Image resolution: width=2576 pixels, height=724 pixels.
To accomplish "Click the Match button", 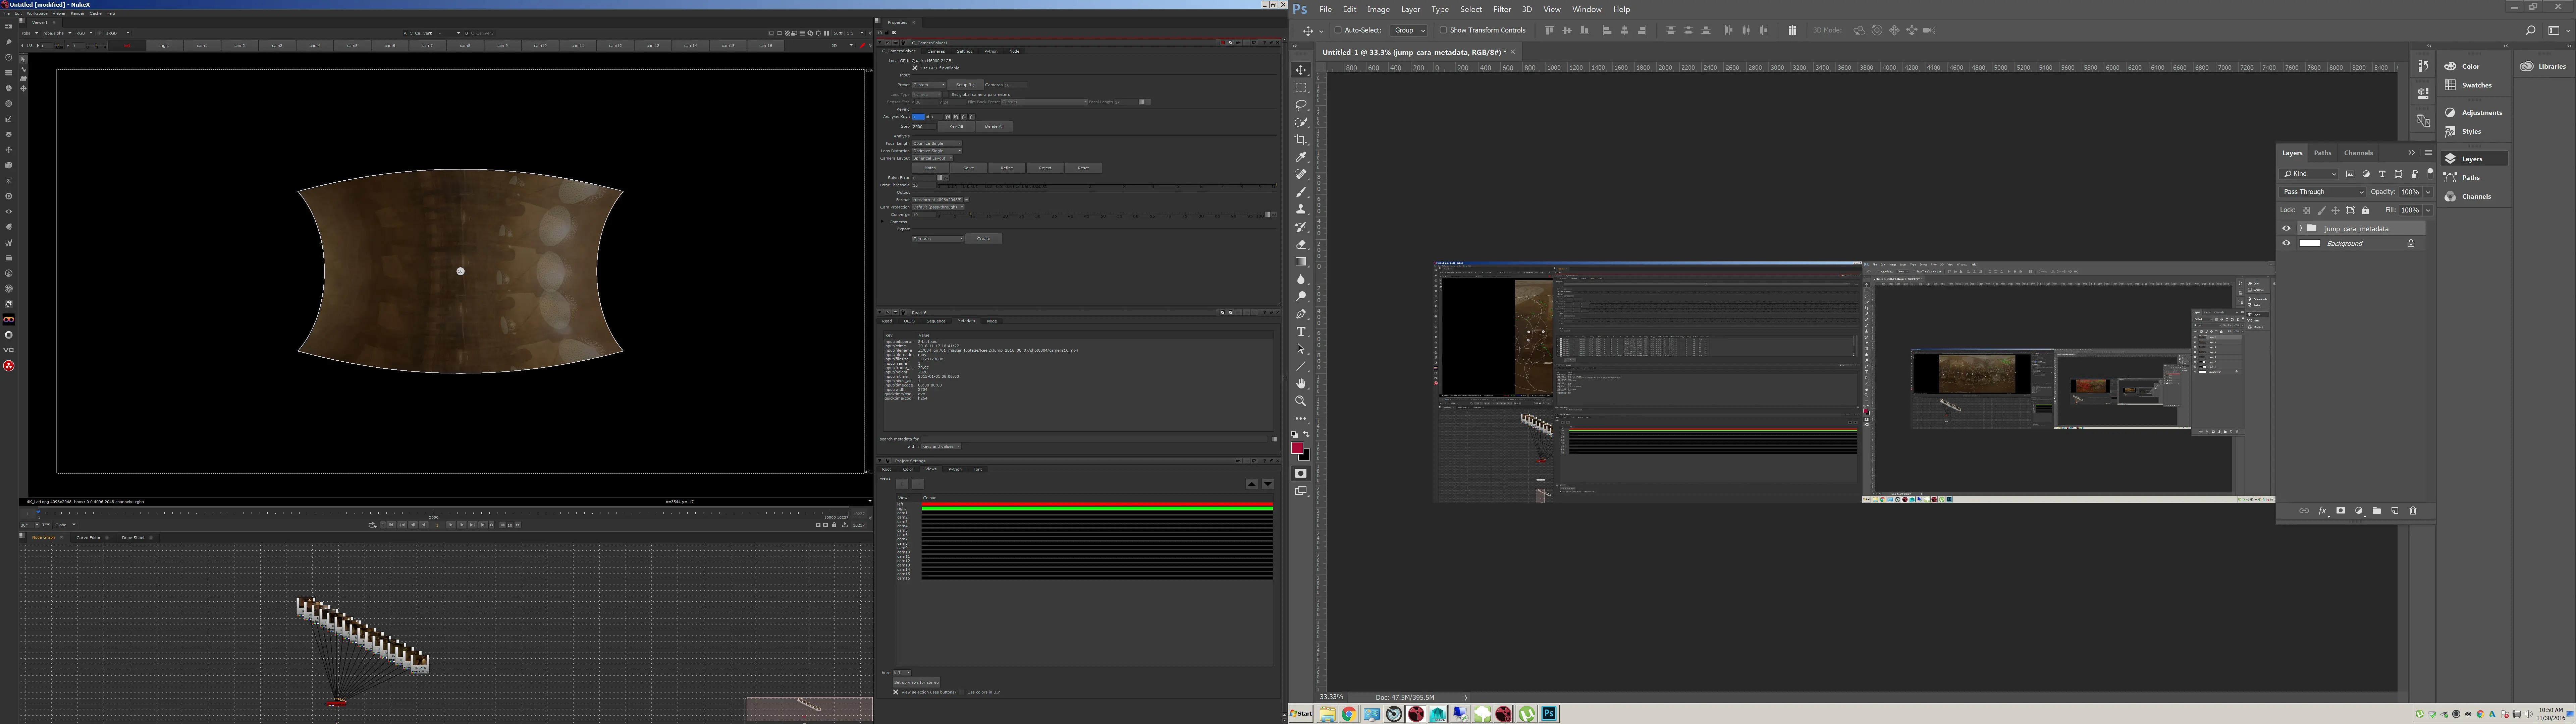I will [x=930, y=168].
